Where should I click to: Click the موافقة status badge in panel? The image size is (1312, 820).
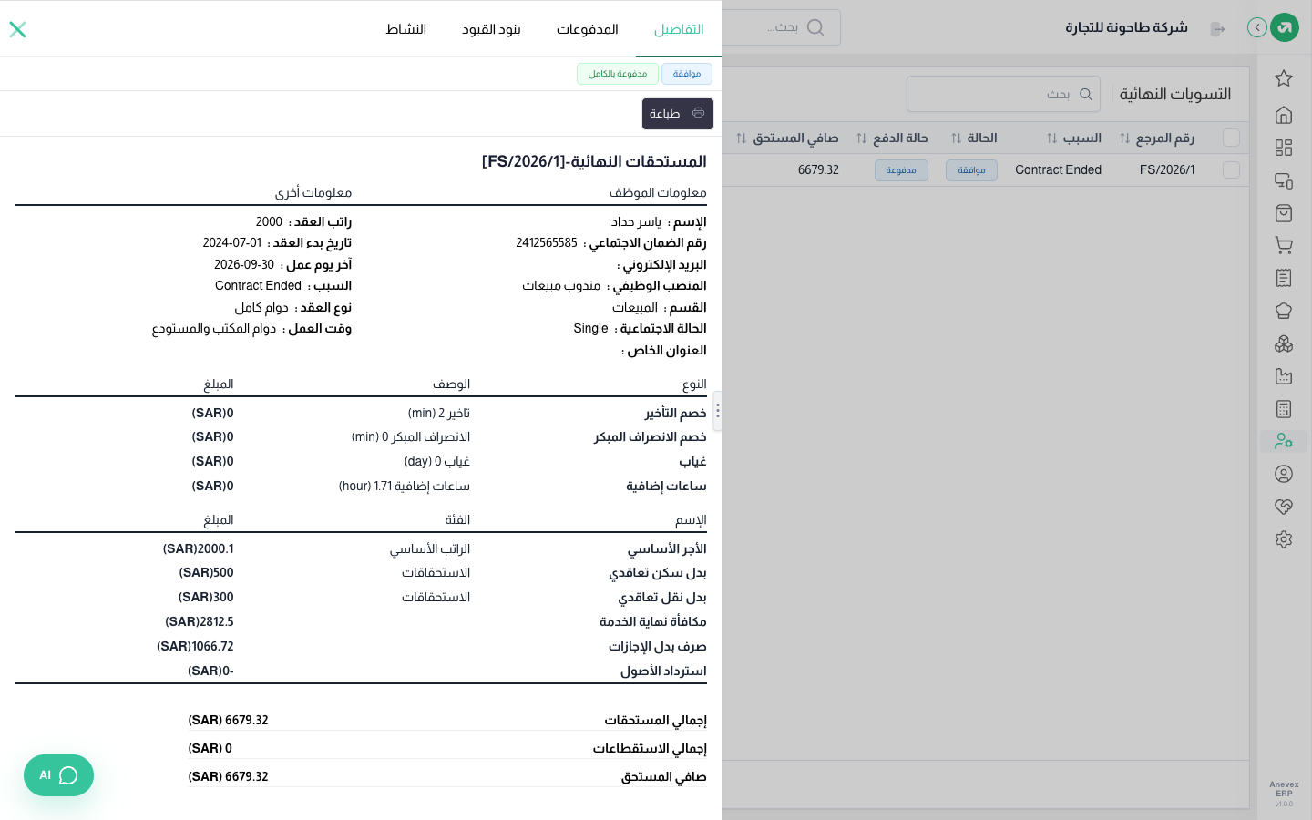click(x=687, y=74)
